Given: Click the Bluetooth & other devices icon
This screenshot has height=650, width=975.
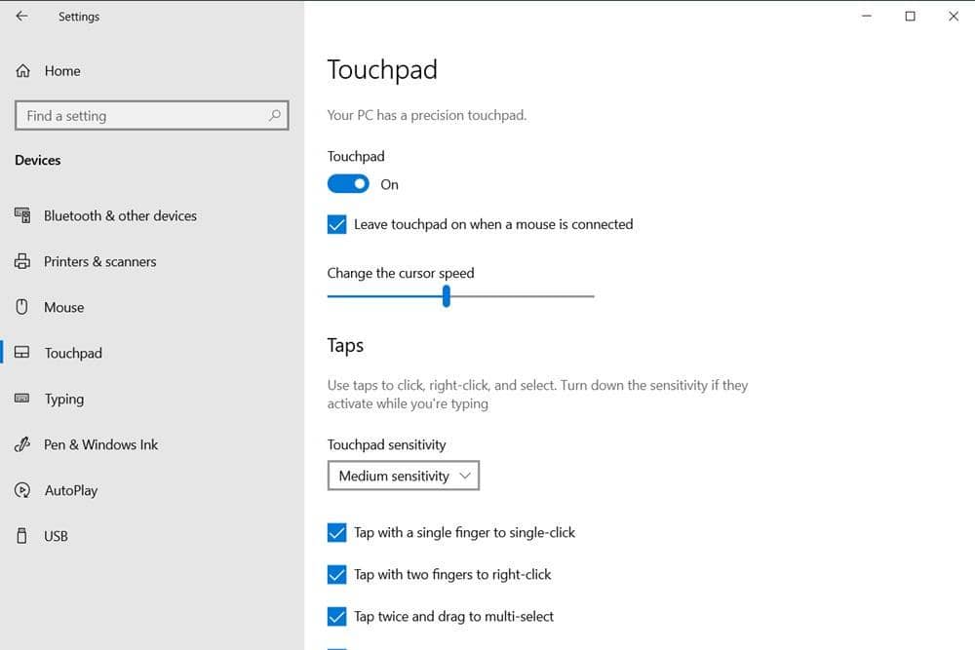Looking at the screenshot, I should [x=22, y=215].
